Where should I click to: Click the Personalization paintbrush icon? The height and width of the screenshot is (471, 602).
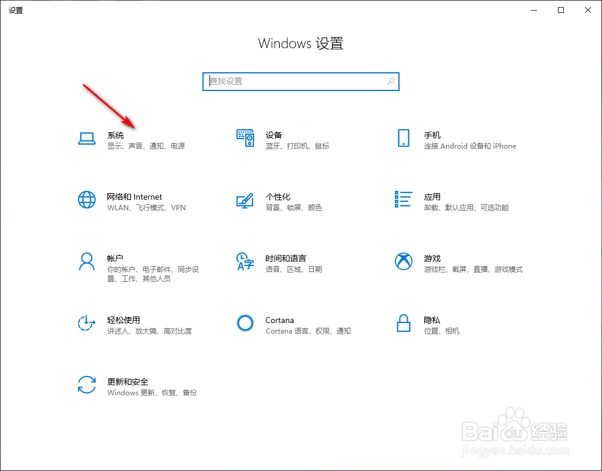(x=245, y=200)
